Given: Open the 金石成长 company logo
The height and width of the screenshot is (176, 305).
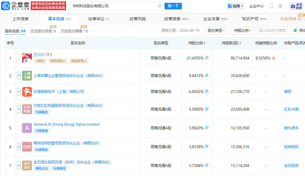Looking at the screenshot, I should [27, 165].
